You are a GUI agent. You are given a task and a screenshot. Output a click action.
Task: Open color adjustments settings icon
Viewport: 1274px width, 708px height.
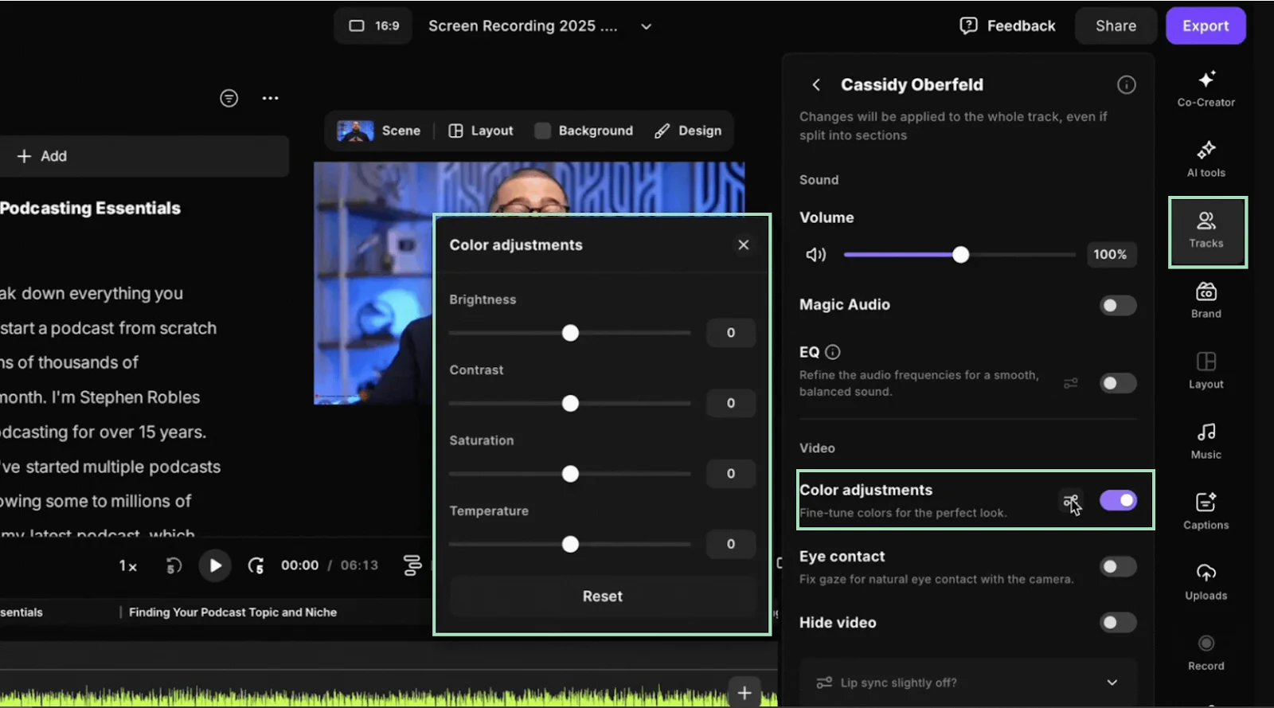pyautogui.click(x=1071, y=501)
